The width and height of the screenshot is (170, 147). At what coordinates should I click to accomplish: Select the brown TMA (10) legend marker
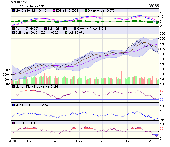coord(13,28)
